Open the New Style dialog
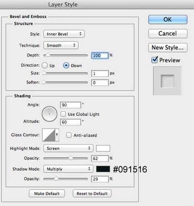Viewport: 194px width, 206px height. (168, 48)
